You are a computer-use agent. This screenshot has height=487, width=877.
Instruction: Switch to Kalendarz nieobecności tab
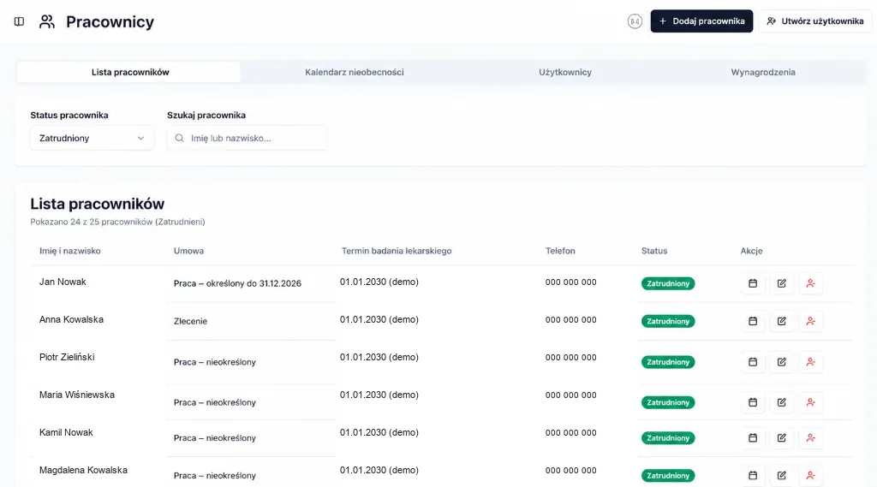pos(354,72)
